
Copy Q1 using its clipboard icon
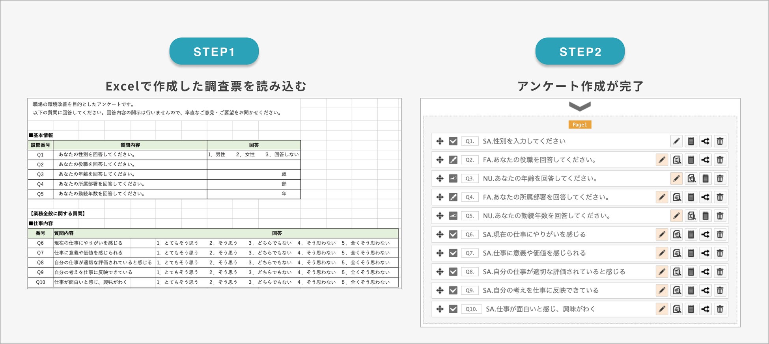tap(691, 141)
